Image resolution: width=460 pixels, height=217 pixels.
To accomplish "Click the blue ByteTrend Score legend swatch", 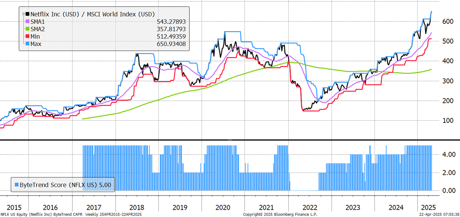I will [x=16, y=184].
